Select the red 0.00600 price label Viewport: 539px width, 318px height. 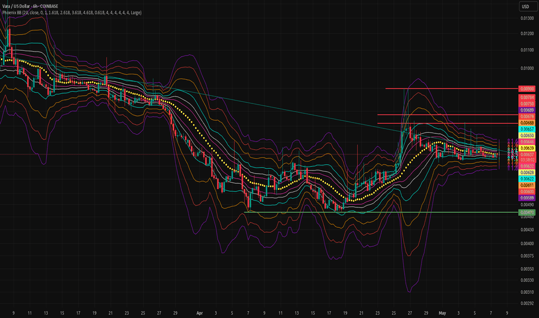coord(527,191)
